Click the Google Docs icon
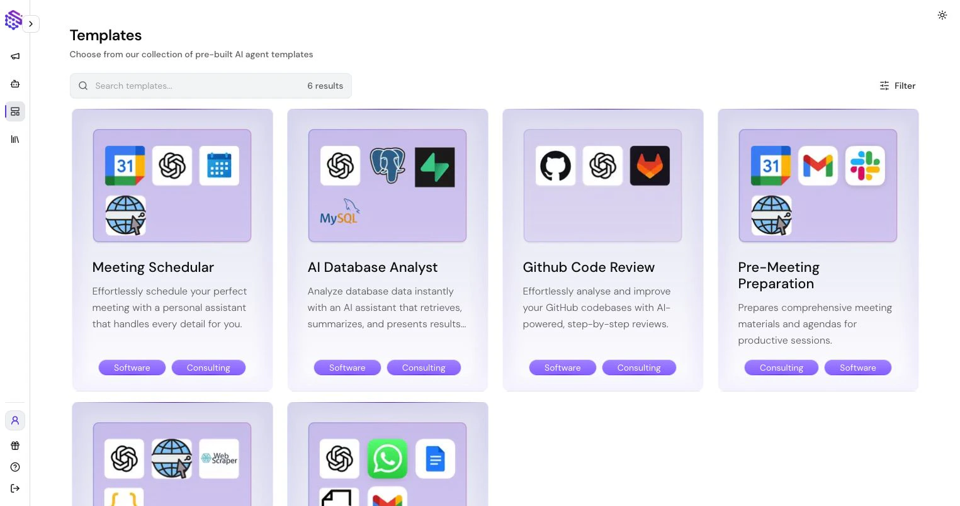This screenshot has width=960, height=506. [x=435, y=459]
